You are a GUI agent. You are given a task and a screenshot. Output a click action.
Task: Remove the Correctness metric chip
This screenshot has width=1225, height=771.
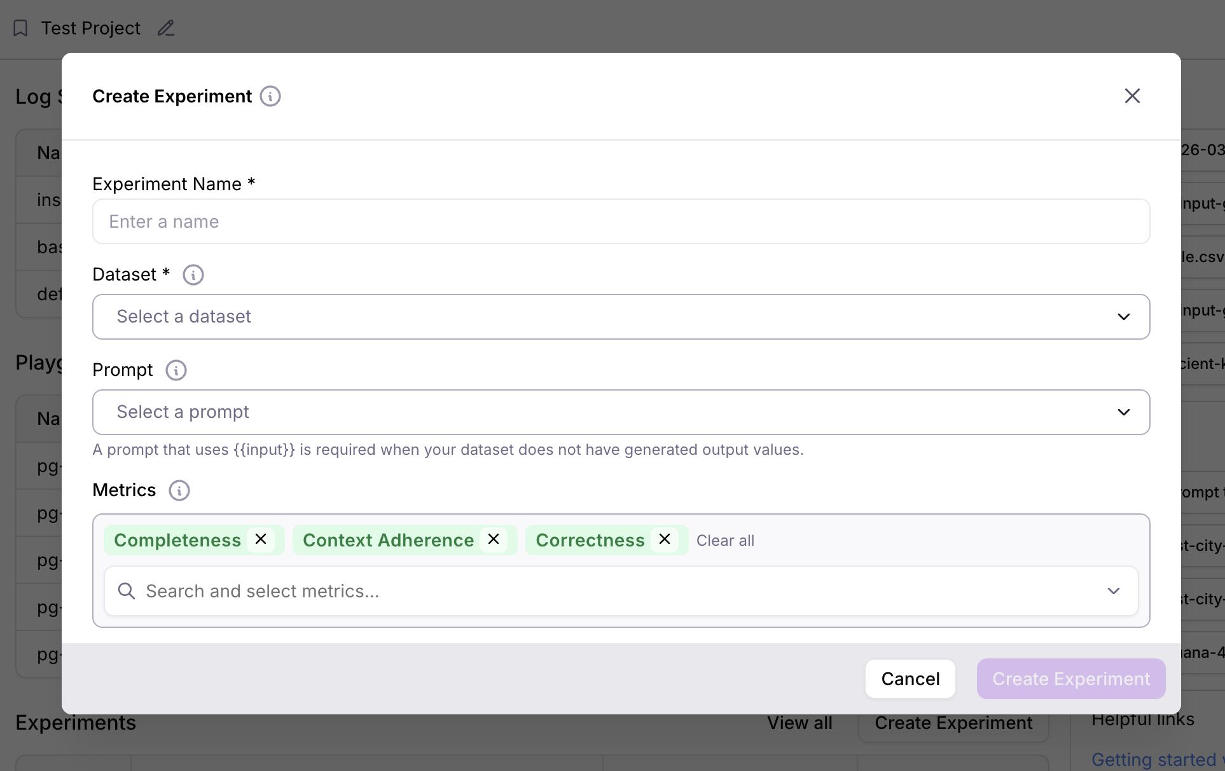pyautogui.click(x=664, y=539)
